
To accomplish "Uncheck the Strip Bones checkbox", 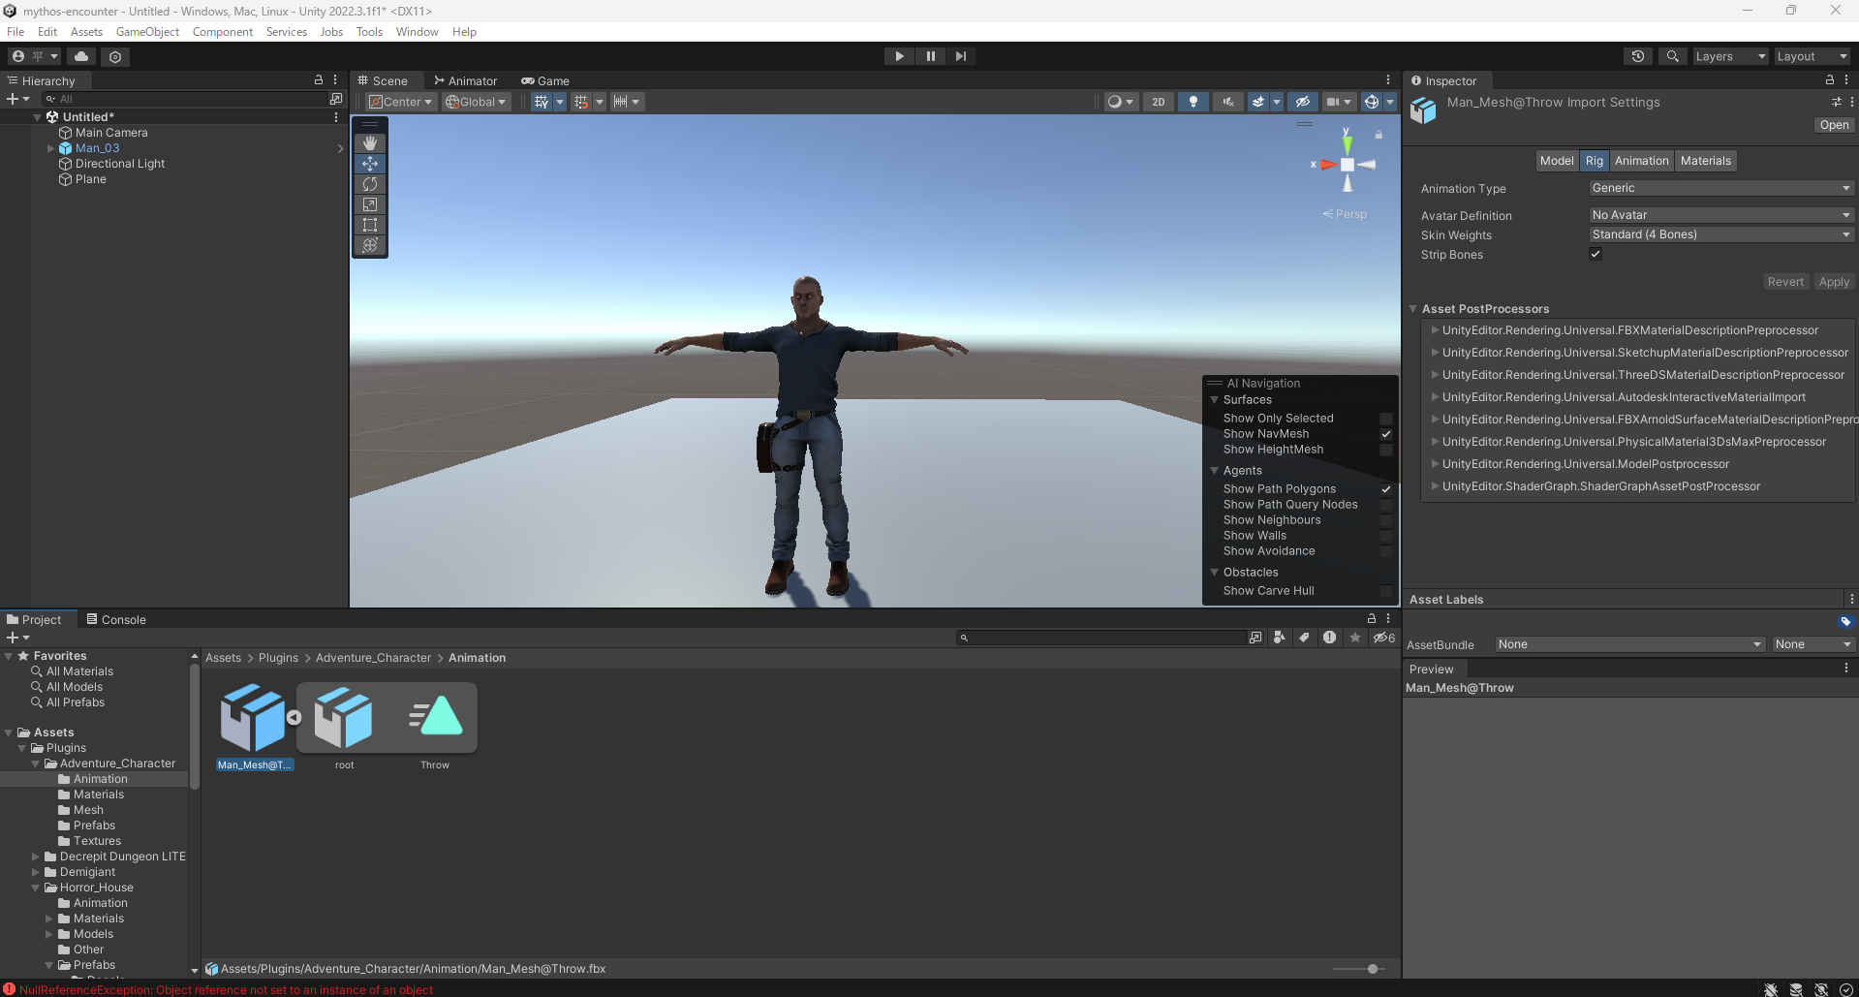I will (x=1595, y=254).
